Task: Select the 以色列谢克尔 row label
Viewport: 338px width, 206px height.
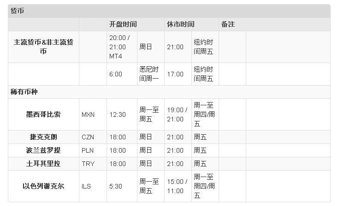Action: point(43,186)
